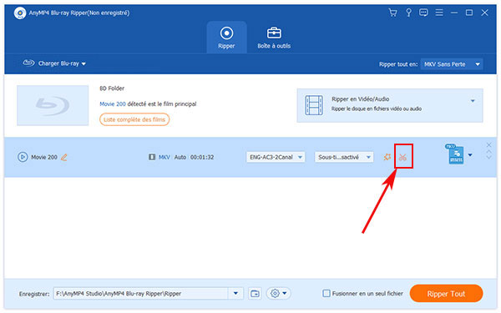Image resolution: width=501 pixels, height=313 pixels.
Task: Open the shopping cart purchase icon
Action: click(x=392, y=13)
